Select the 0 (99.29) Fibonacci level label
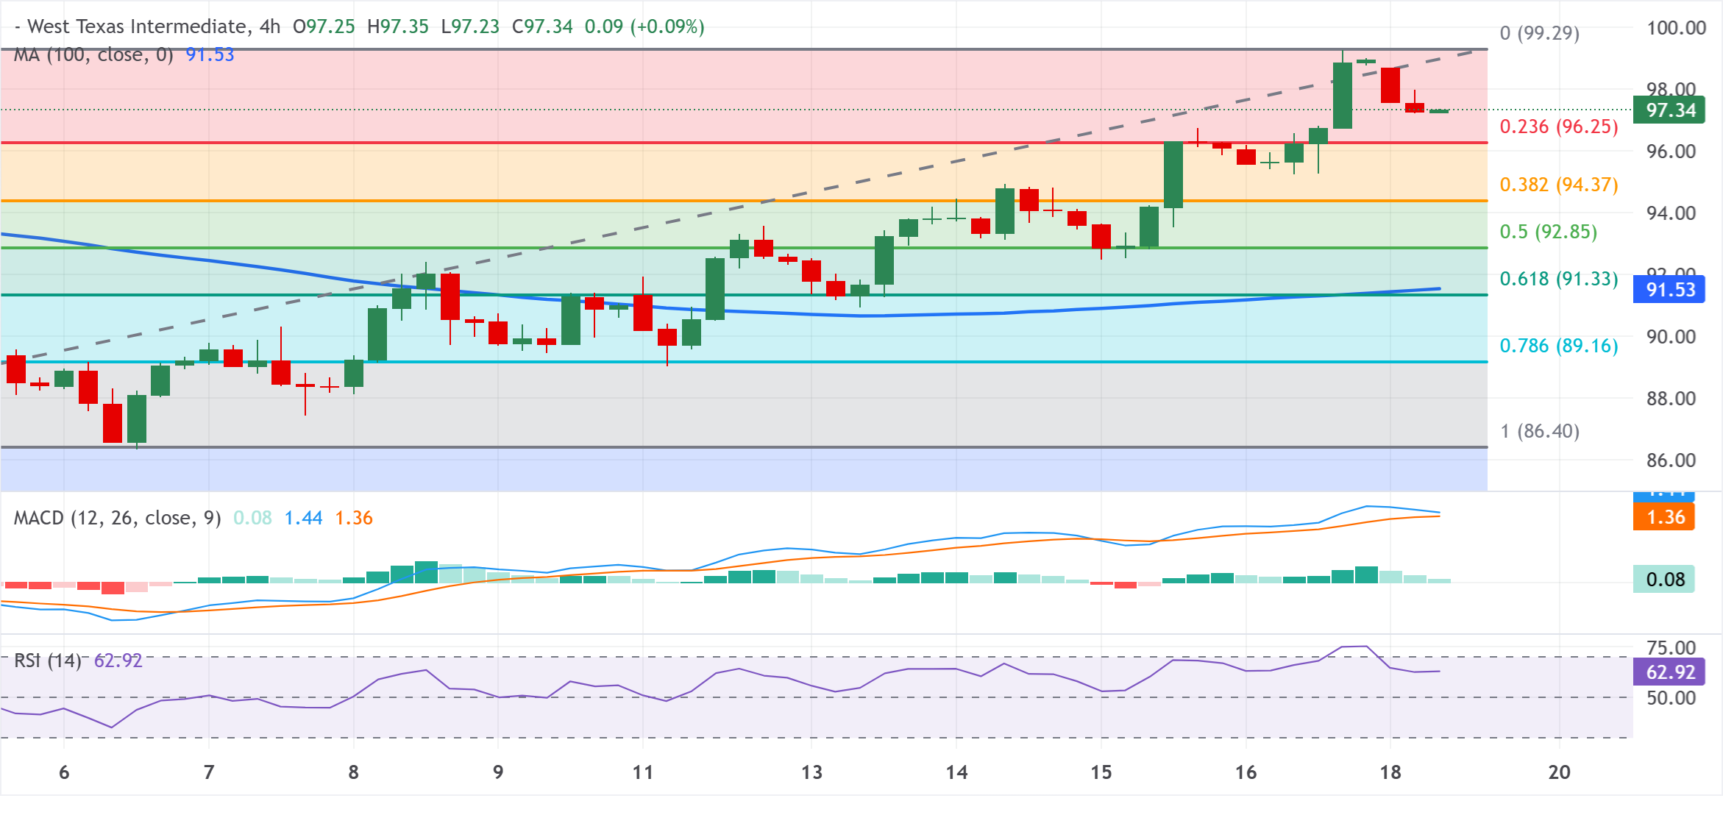Image resolution: width=1723 pixels, height=815 pixels. pyautogui.click(x=1540, y=33)
